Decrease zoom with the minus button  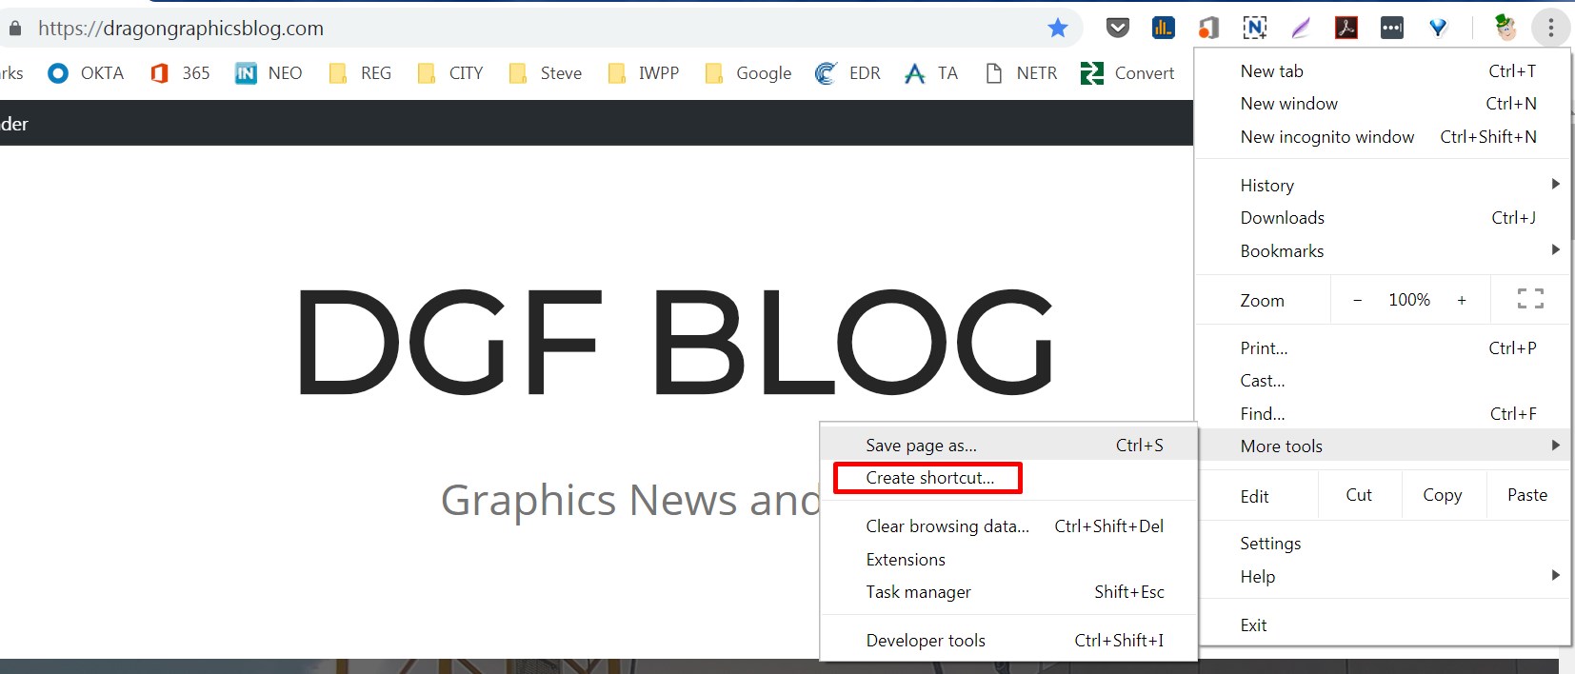pos(1357,300)
